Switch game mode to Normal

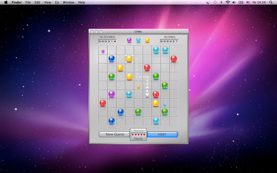coord(138,131)
